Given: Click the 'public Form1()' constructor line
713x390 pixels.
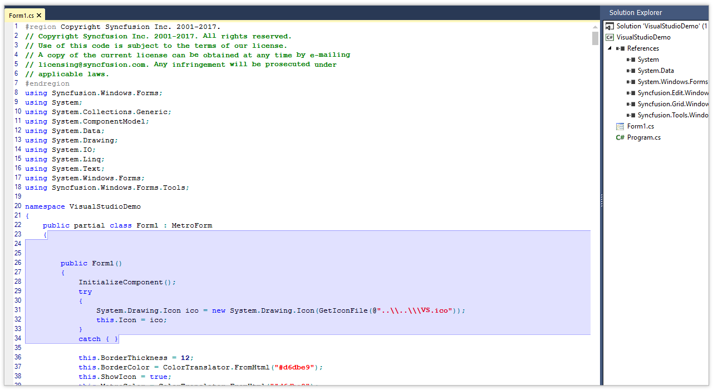Looking at the screenshot, I should [x=91, y=263].
